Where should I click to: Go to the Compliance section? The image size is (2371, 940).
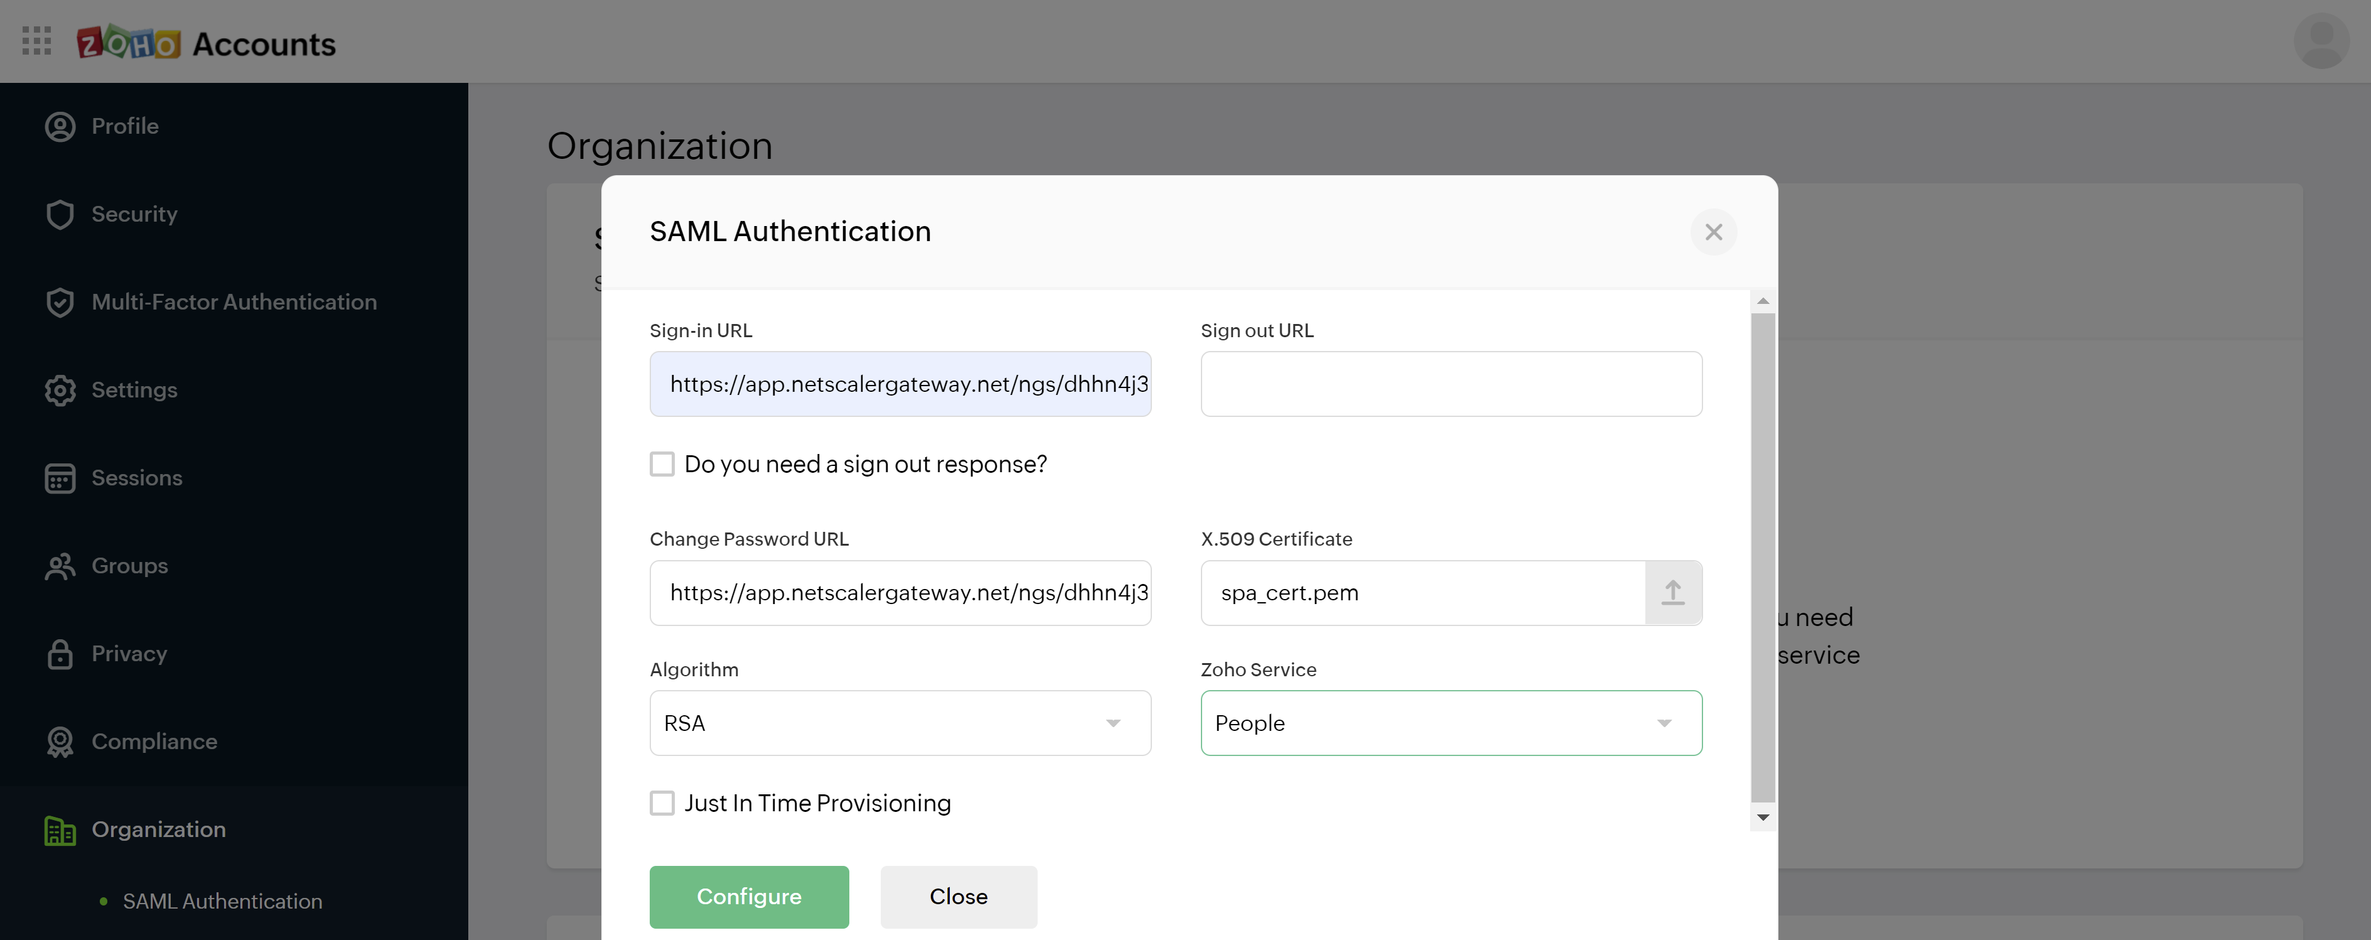(154, 741)
